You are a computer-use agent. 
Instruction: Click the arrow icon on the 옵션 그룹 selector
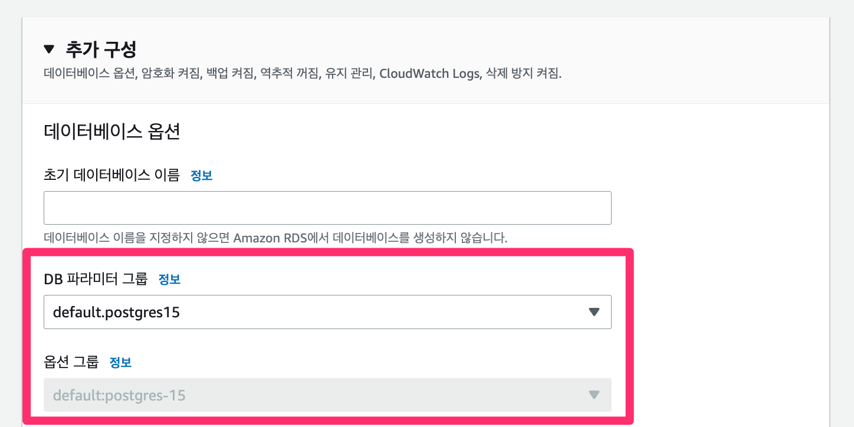[x=594, y=395]
